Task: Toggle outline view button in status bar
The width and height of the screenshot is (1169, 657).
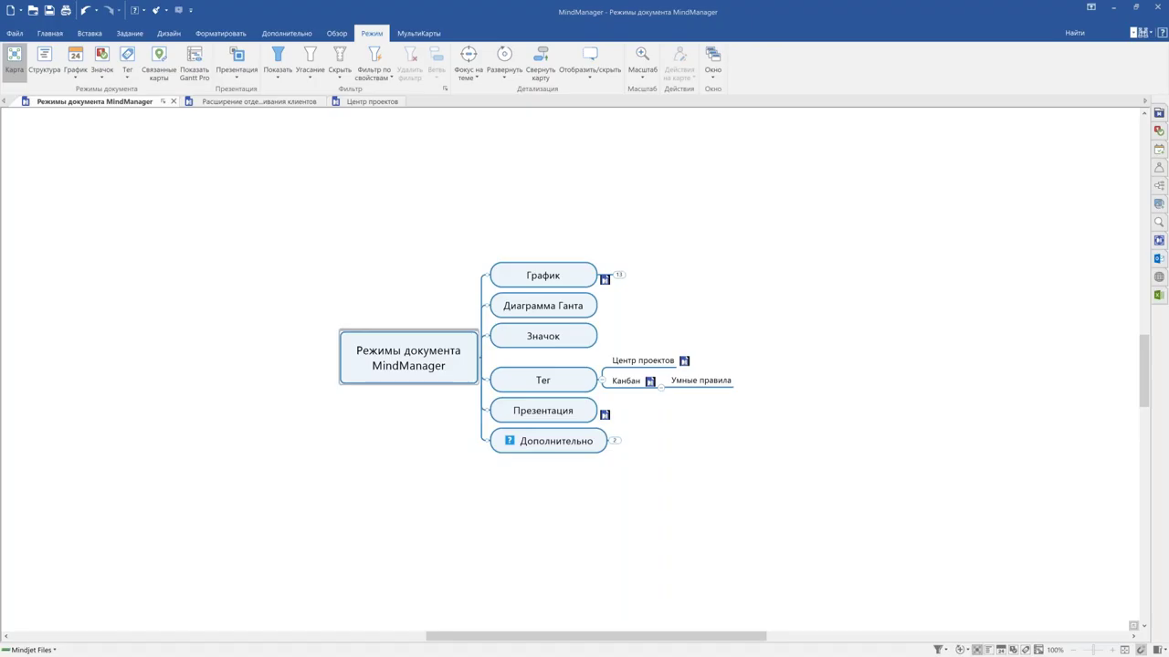Action: (989, 650)
